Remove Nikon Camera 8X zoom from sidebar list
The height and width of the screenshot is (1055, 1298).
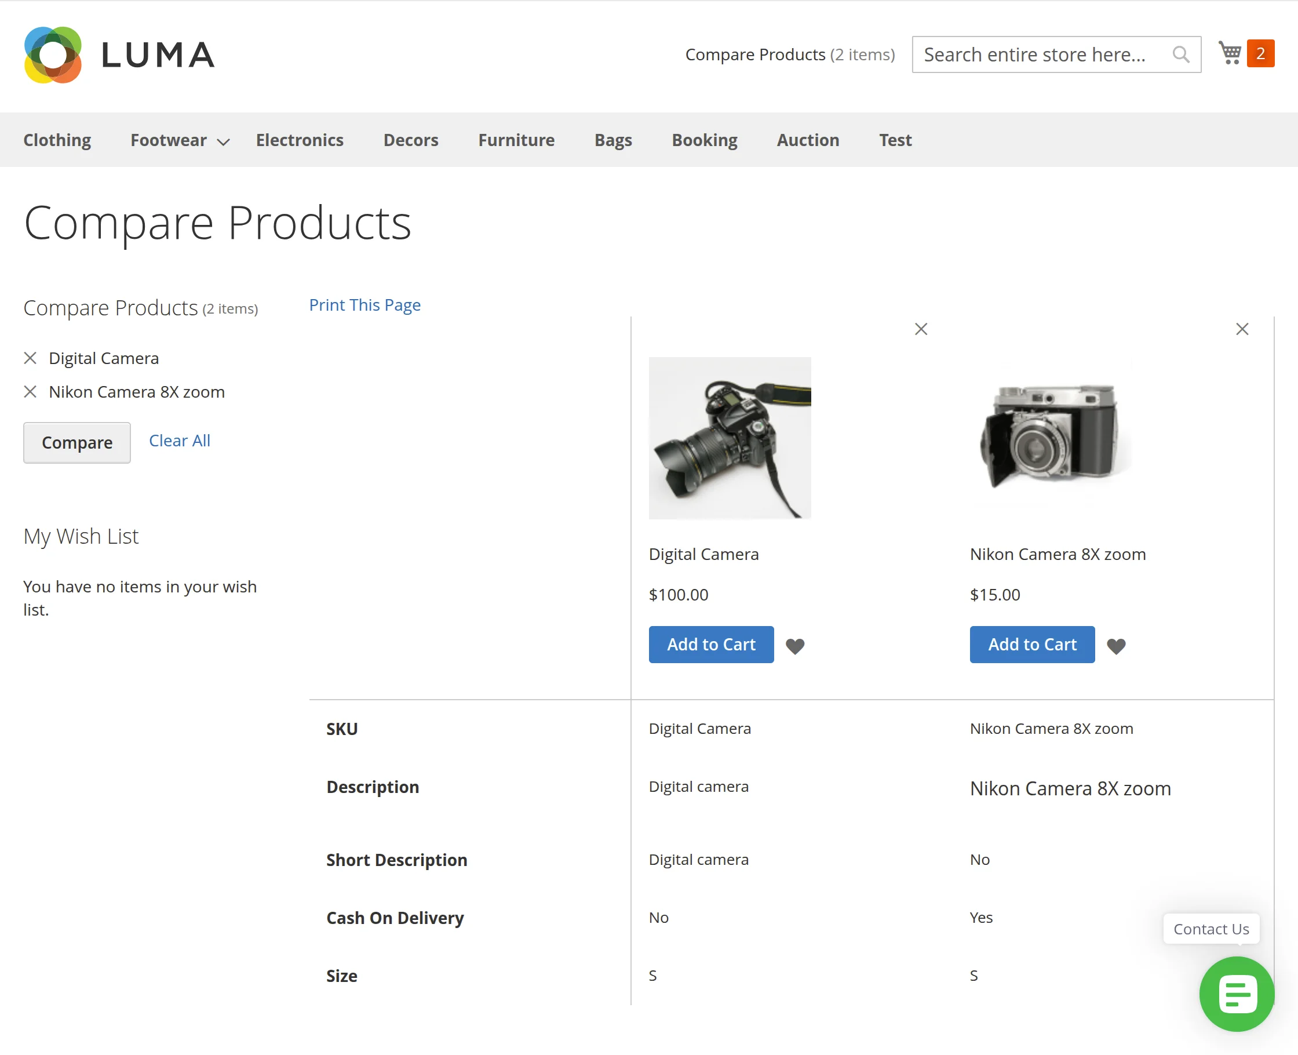pos(30,391)
